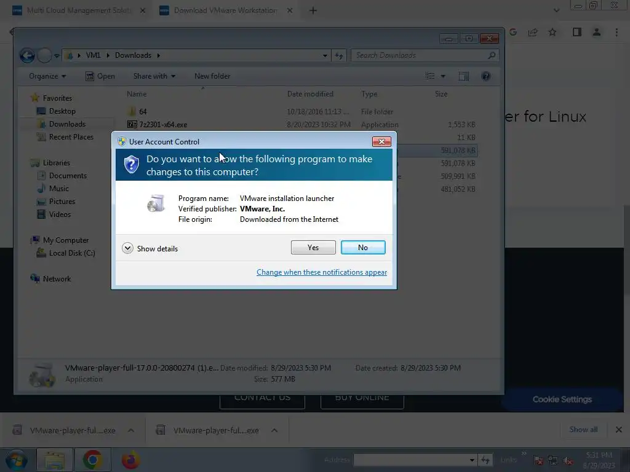This screenshot has height=472, width=630.
Task: Open Change when these notifications appear link
Action: [x=321, y=272]
